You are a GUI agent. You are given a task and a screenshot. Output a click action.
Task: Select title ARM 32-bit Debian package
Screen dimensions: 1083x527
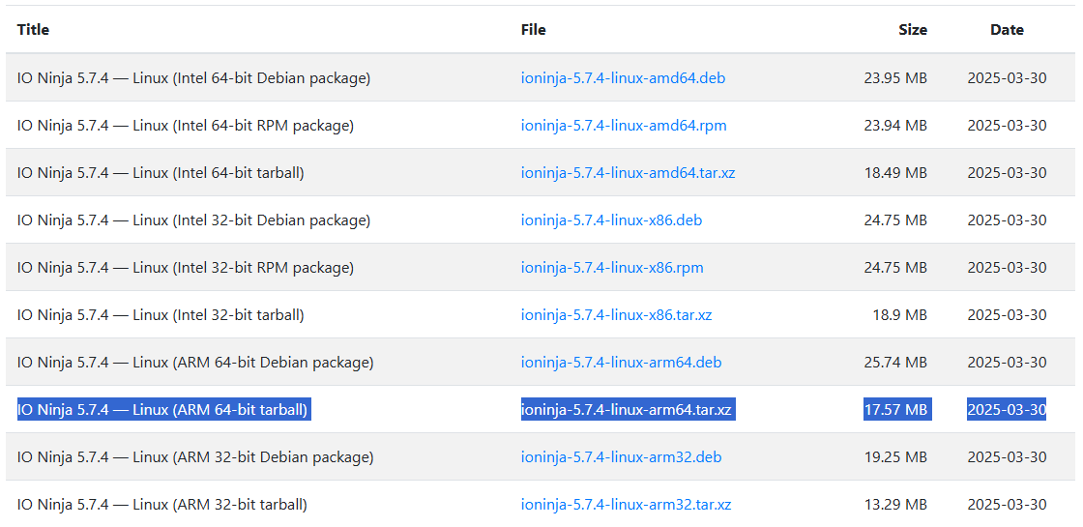tap(195, 456)
